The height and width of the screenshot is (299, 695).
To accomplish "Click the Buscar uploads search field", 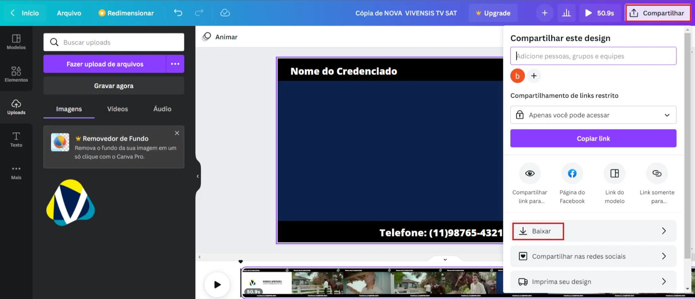I will coord(118,43).
